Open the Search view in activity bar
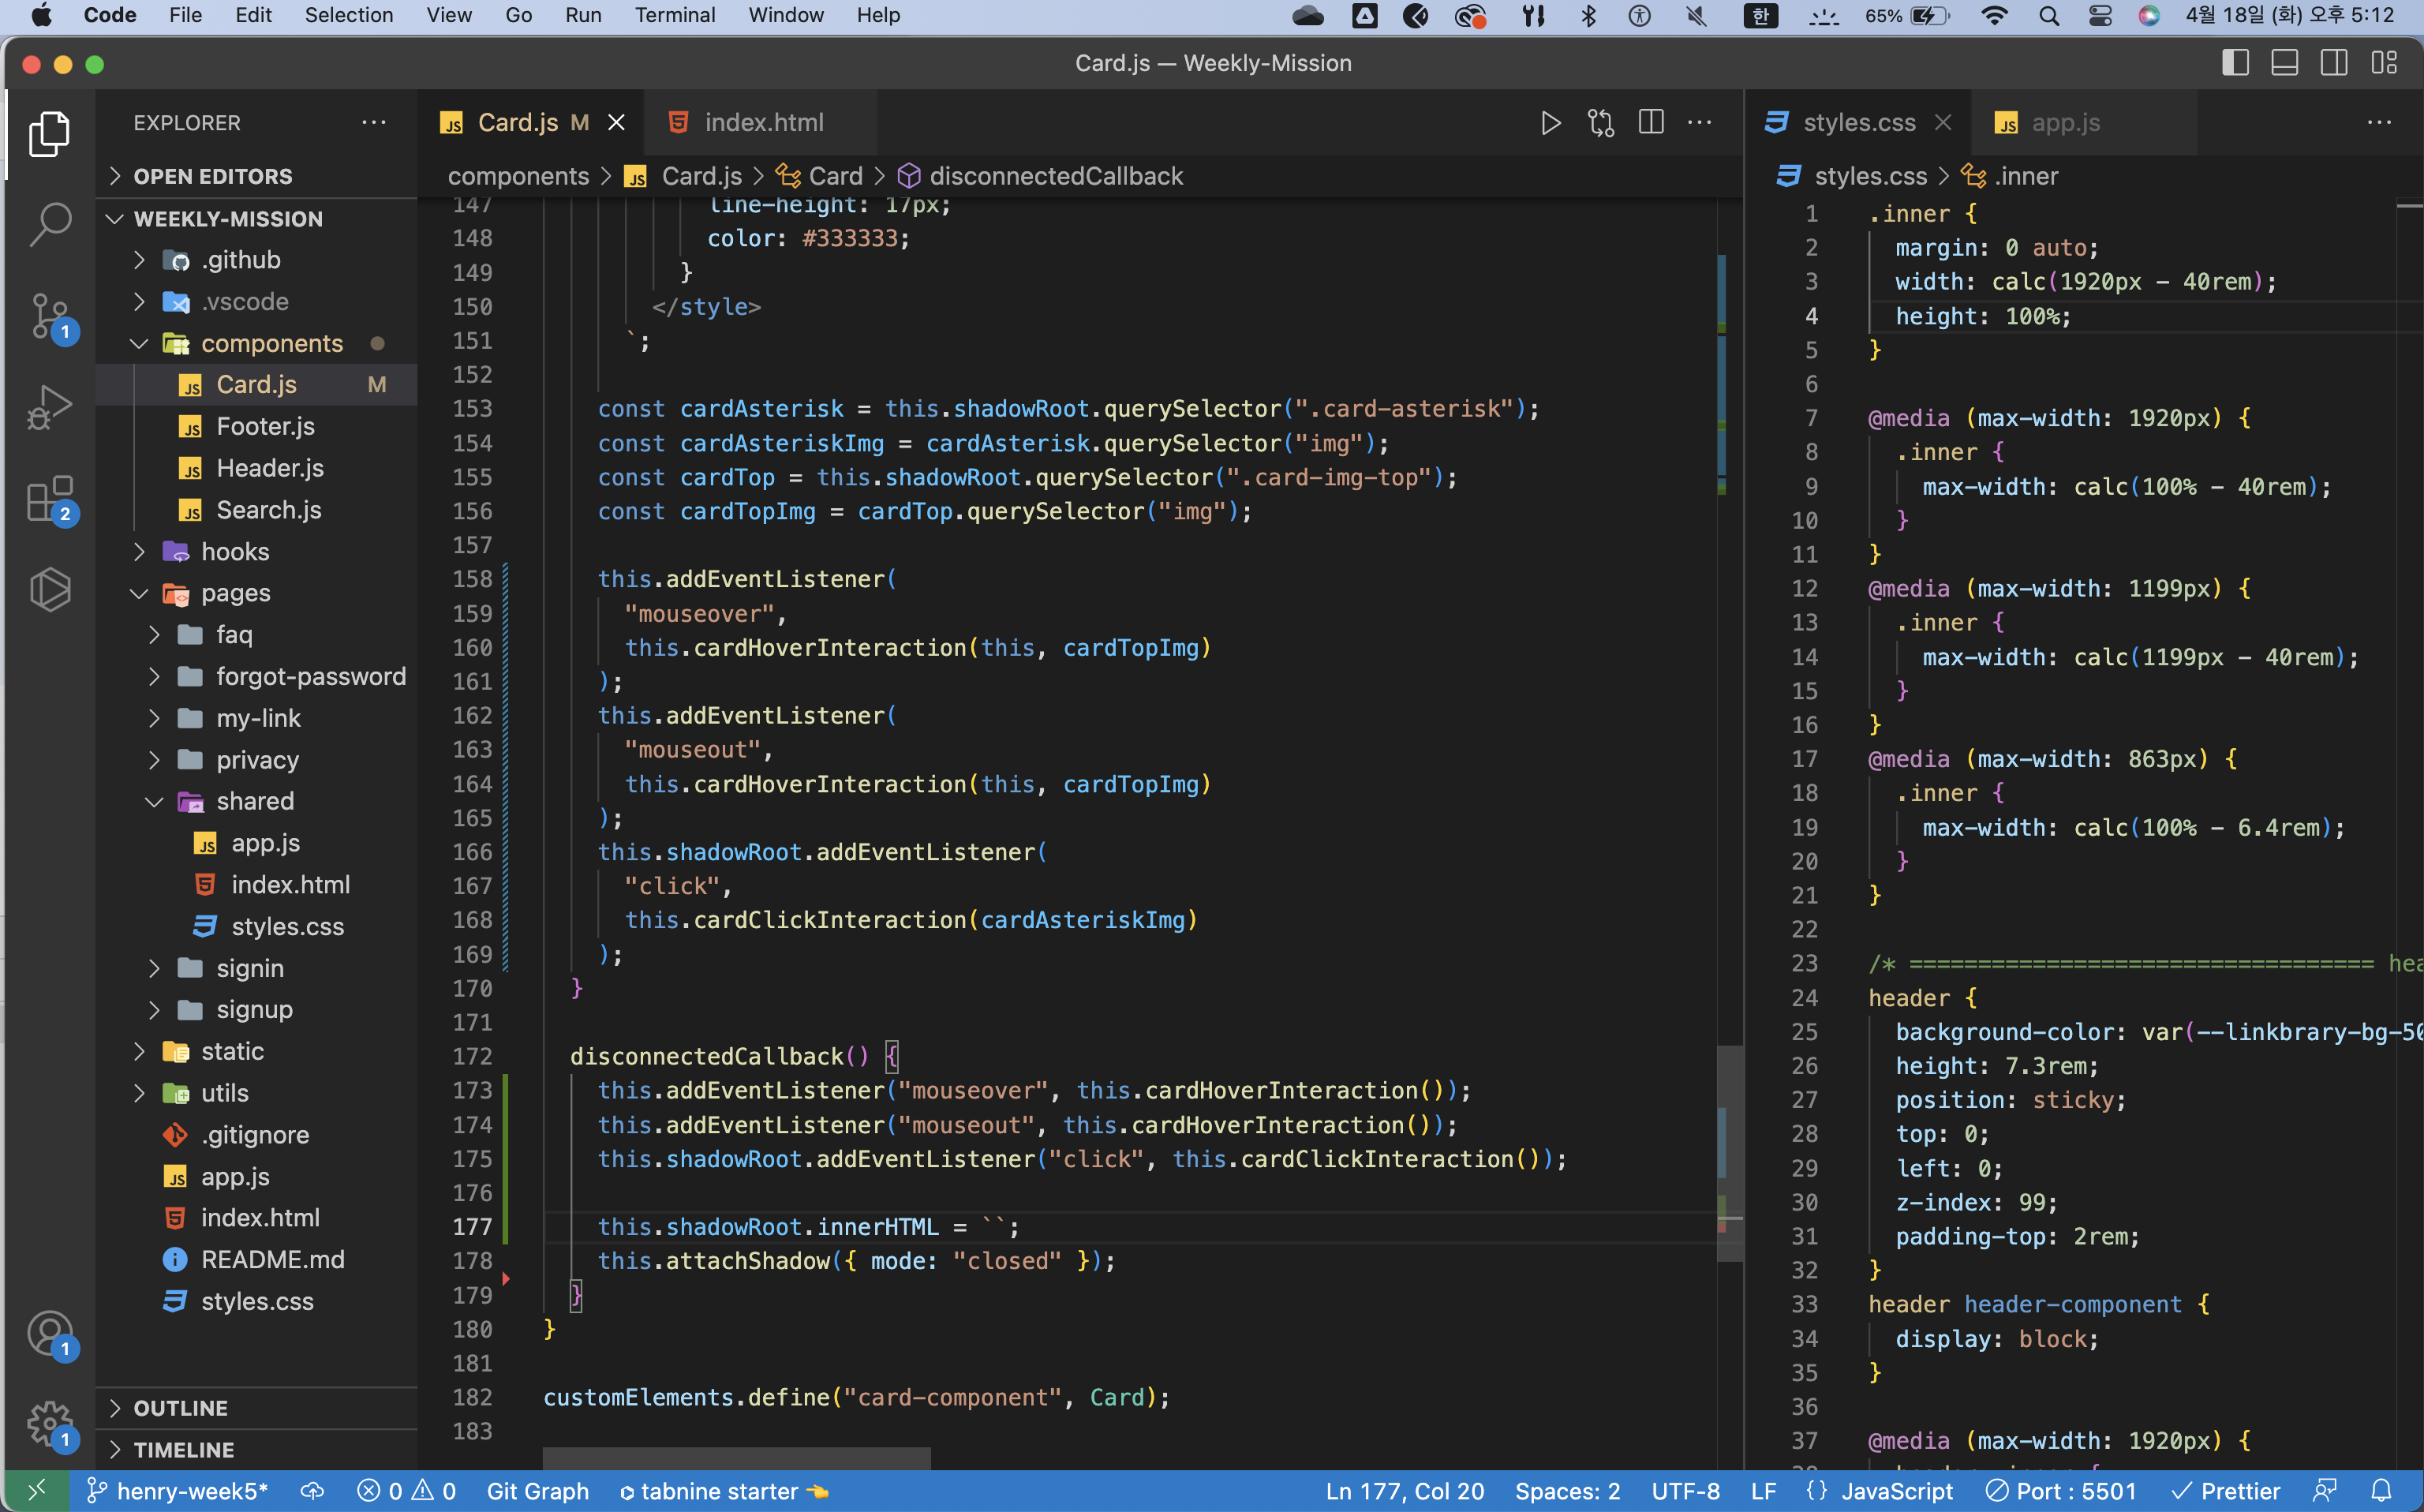 [x=50, y=224]
